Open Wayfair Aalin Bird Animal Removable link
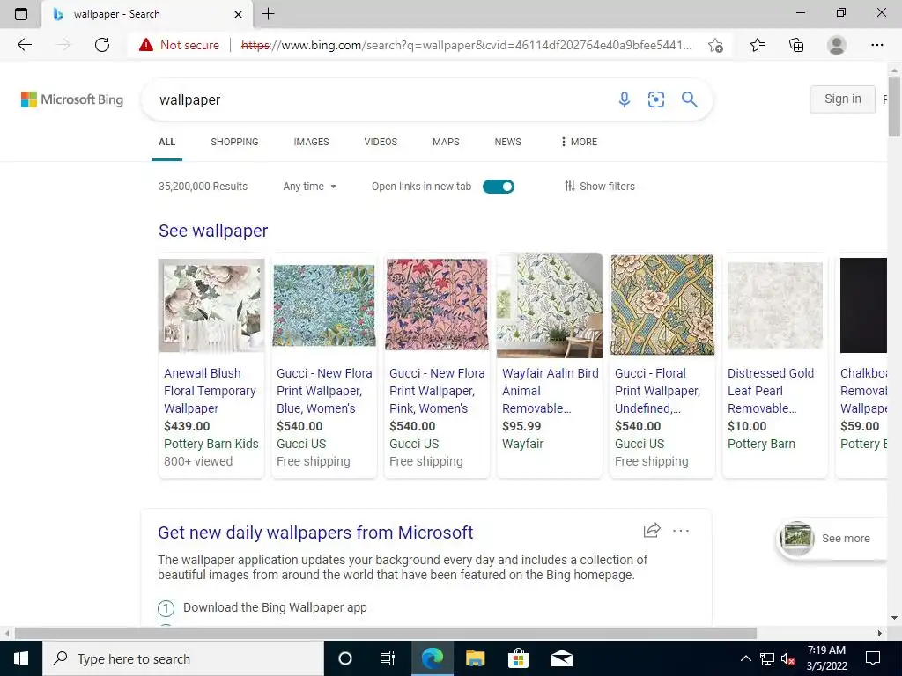902x676 pixels. point(550,391)
